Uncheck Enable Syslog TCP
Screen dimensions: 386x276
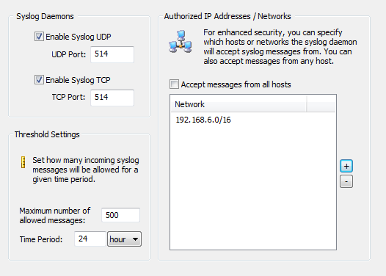point(39,80)
